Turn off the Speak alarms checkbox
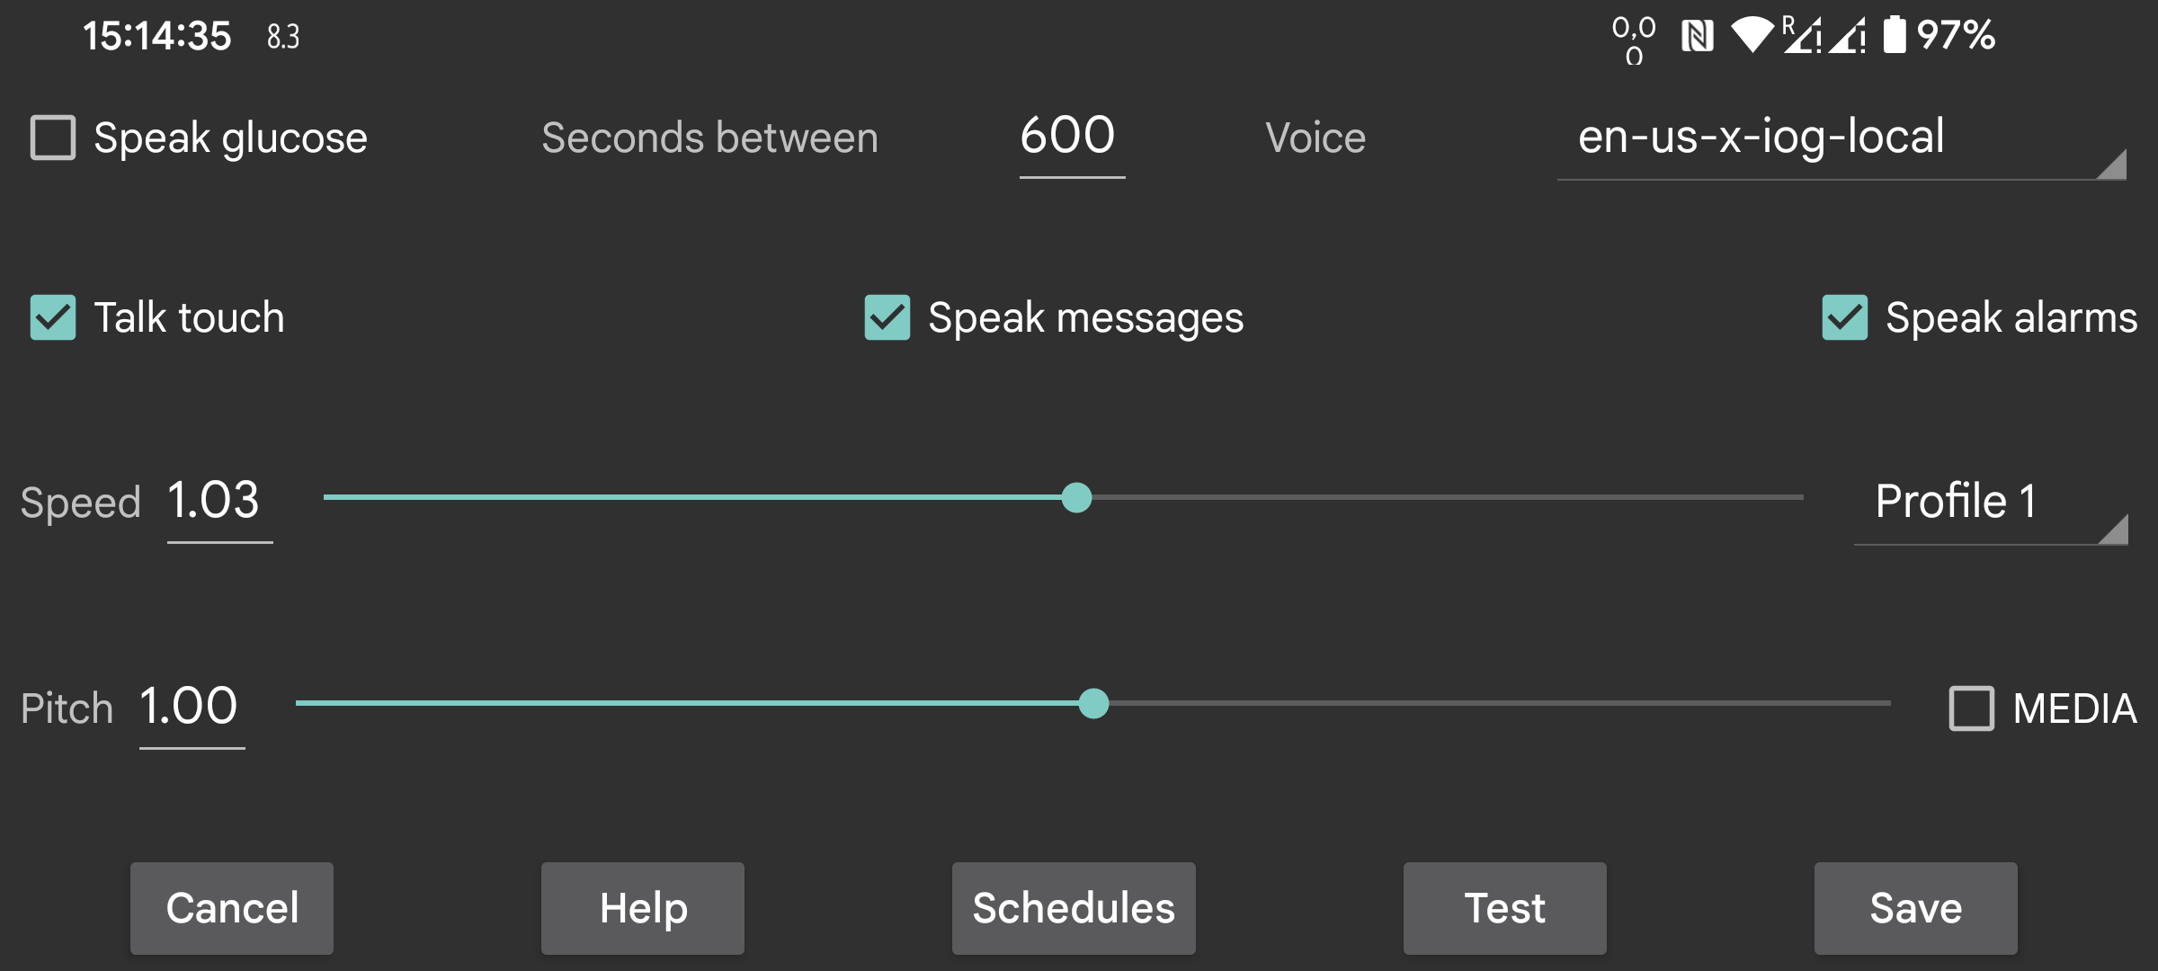 (1845, 317)
